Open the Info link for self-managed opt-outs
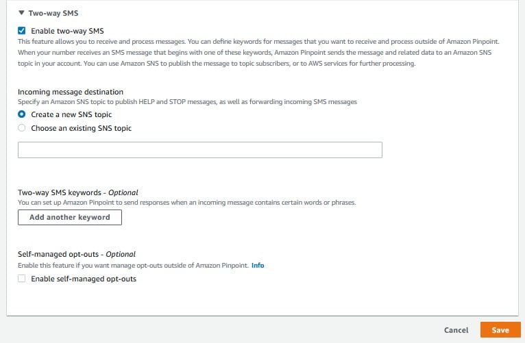The width and height of the screenshot is (525, 343). point(258,266)
